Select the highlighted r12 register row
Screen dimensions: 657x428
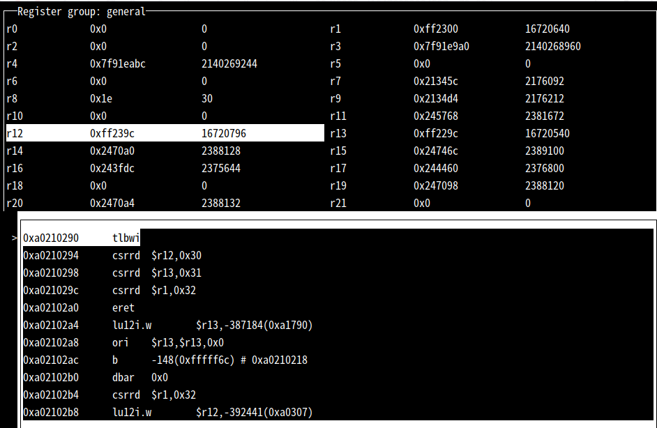pos(165,133)
